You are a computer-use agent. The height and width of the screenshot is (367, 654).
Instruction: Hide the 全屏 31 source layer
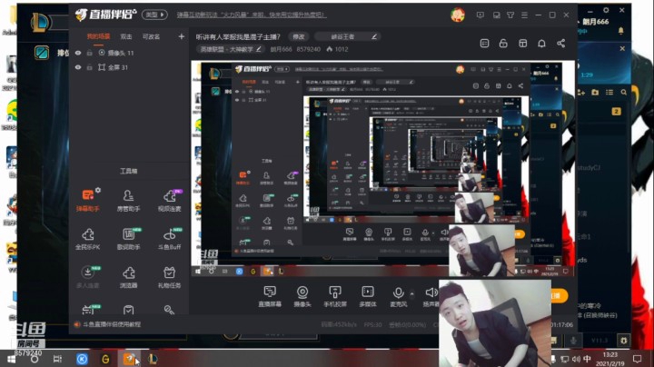pos(78,67)
